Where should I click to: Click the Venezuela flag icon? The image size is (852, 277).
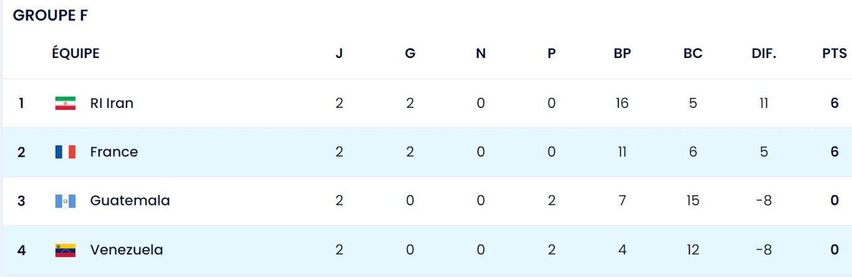click(x=65, y=250)
